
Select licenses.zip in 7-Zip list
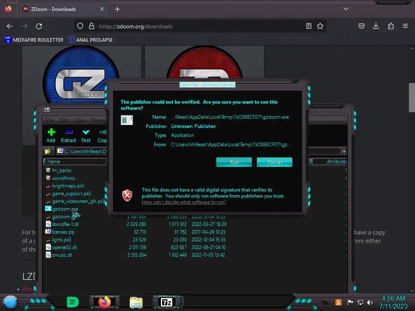point(63,232)
